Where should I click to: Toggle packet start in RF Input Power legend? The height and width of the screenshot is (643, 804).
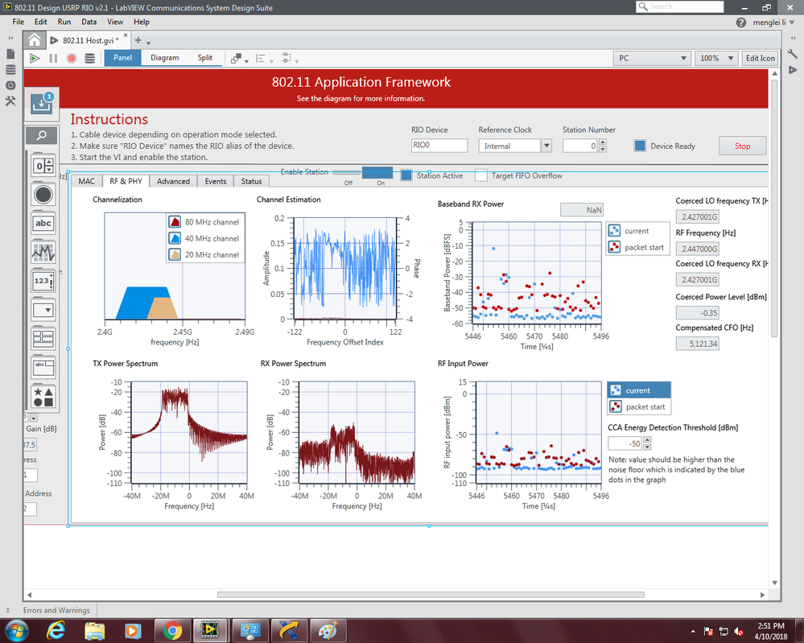(x=616, y=406)
